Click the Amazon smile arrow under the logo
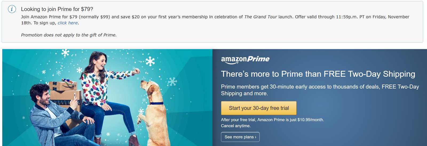The width and height of the screenshot is (427, 146). [230, 63]
